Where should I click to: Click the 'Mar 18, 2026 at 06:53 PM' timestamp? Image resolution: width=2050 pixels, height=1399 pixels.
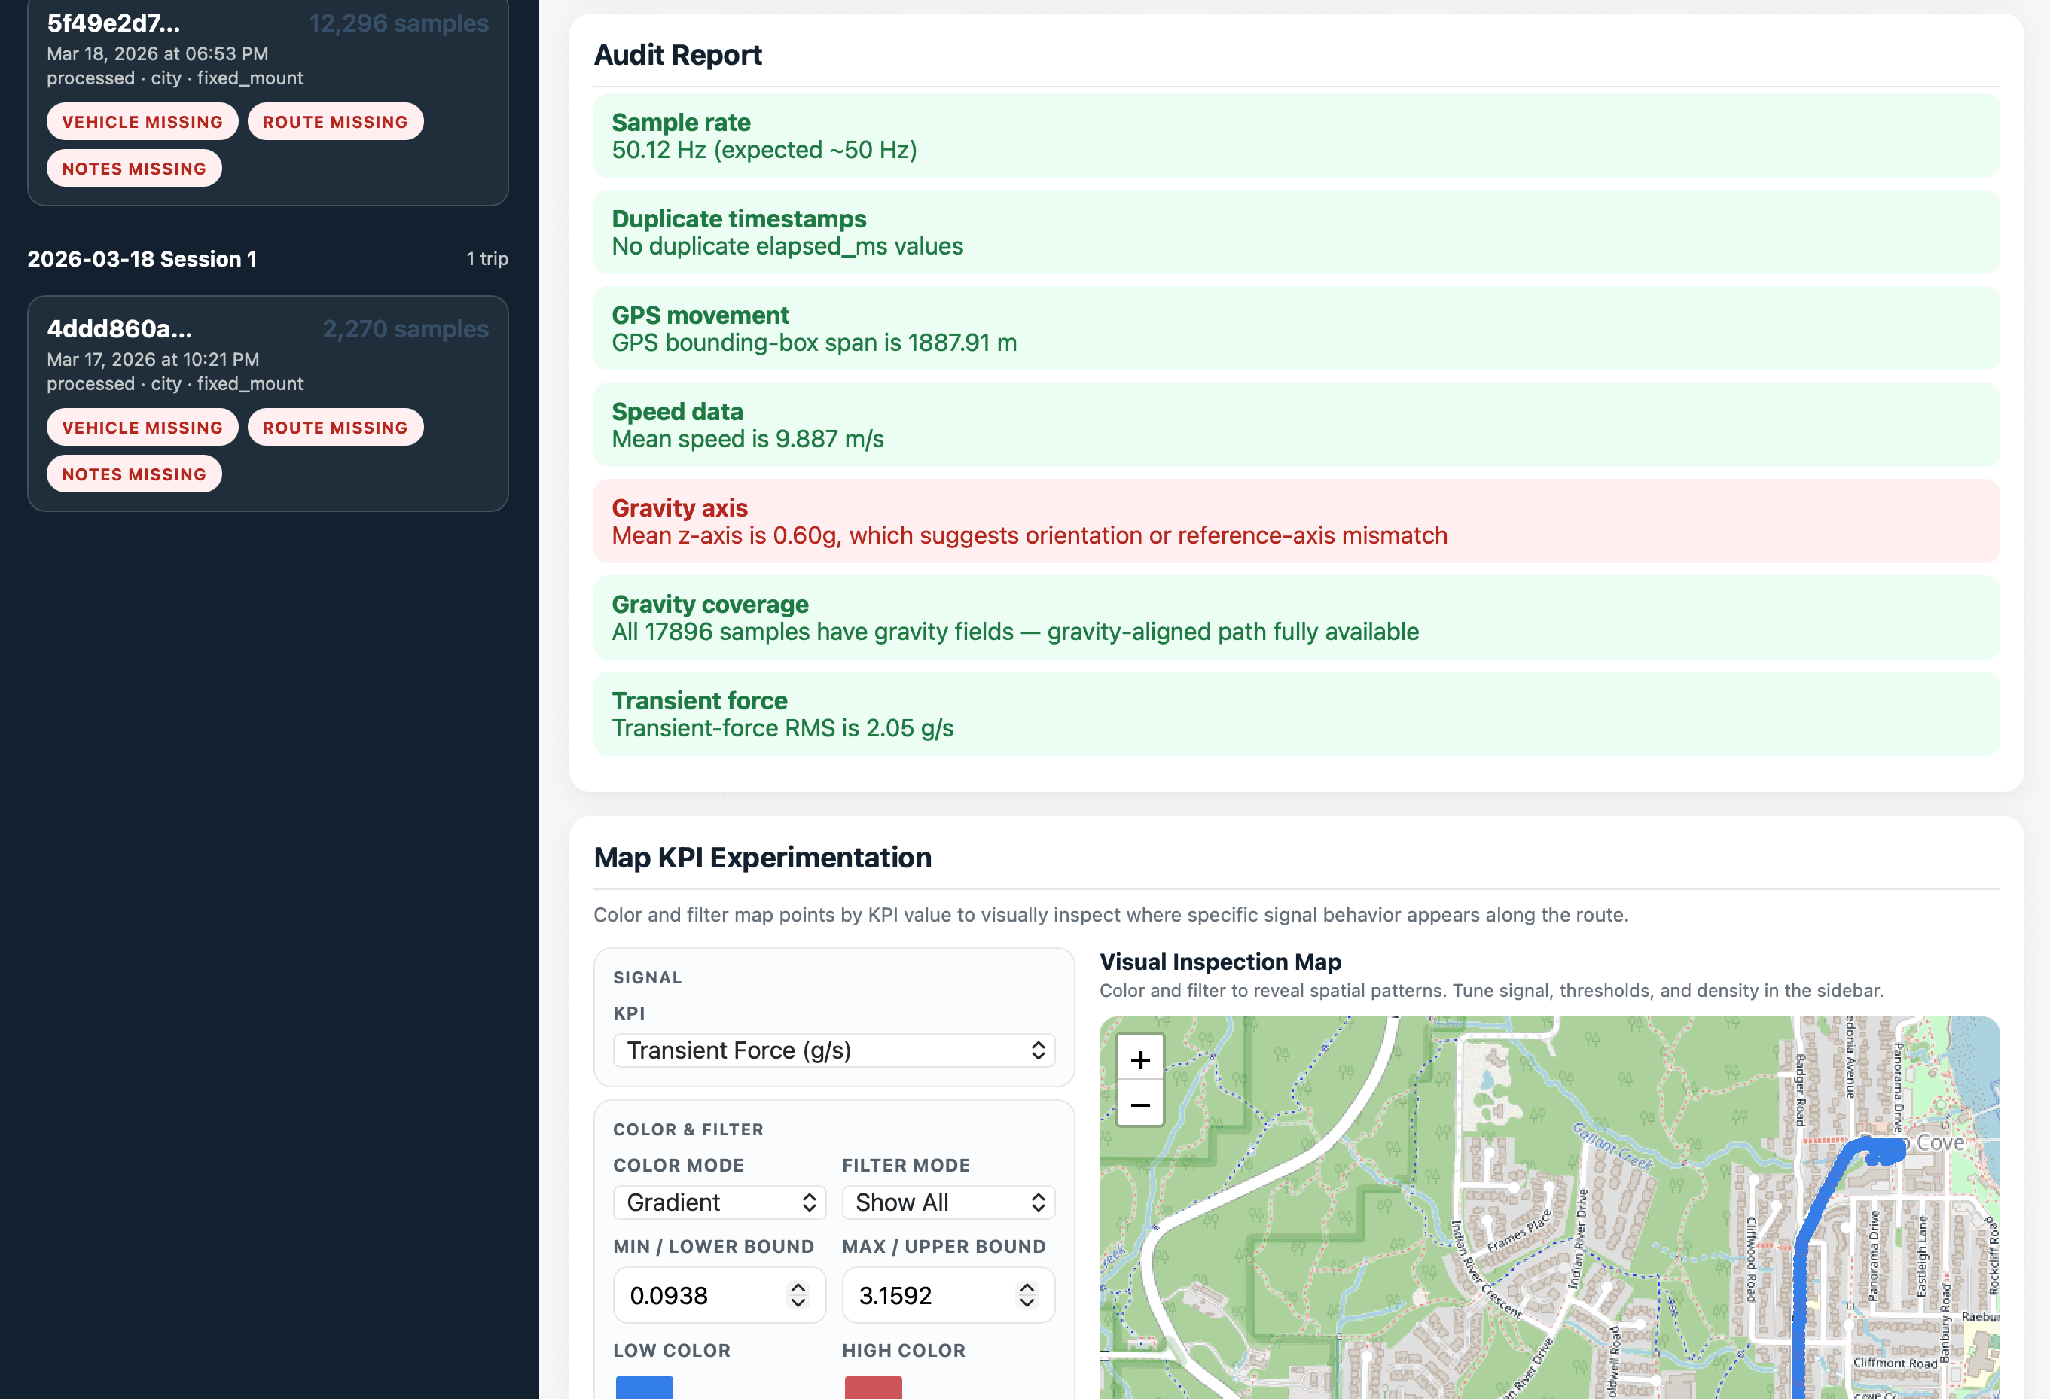(157, 53)
